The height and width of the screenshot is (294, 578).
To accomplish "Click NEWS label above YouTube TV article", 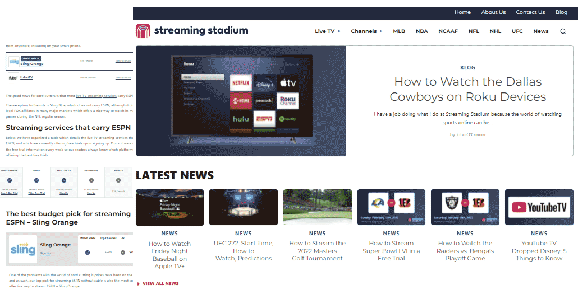I will click(539, 234).
